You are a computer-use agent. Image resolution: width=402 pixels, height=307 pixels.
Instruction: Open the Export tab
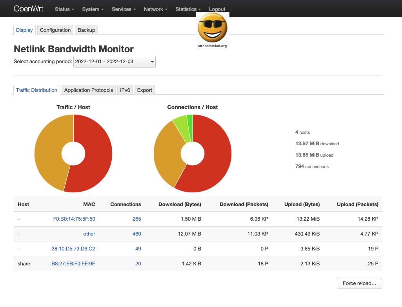pos(144,90)
